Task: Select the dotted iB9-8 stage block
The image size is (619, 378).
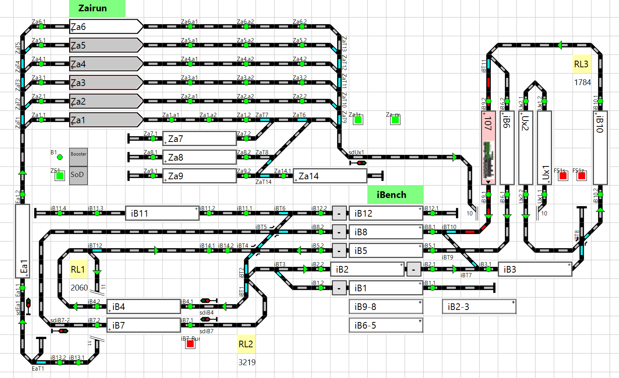Action: click(x=386, y=307)
